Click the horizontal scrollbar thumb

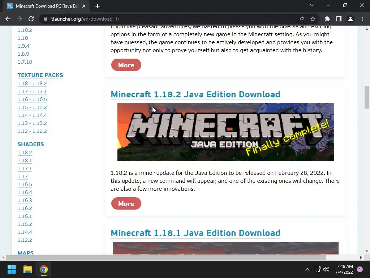[x=166, y=257]
